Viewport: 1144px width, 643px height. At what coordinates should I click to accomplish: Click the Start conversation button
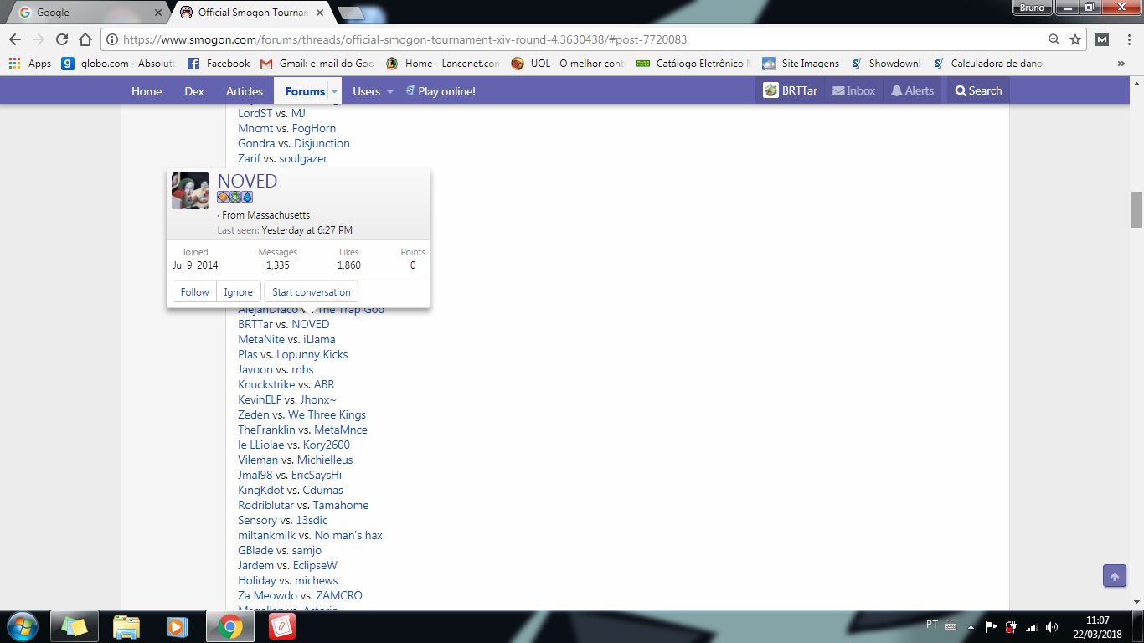(311, 292)
